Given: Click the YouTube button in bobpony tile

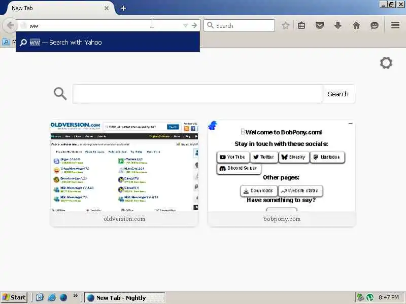Looking at the screenshot, I should (x=233, y=157).
